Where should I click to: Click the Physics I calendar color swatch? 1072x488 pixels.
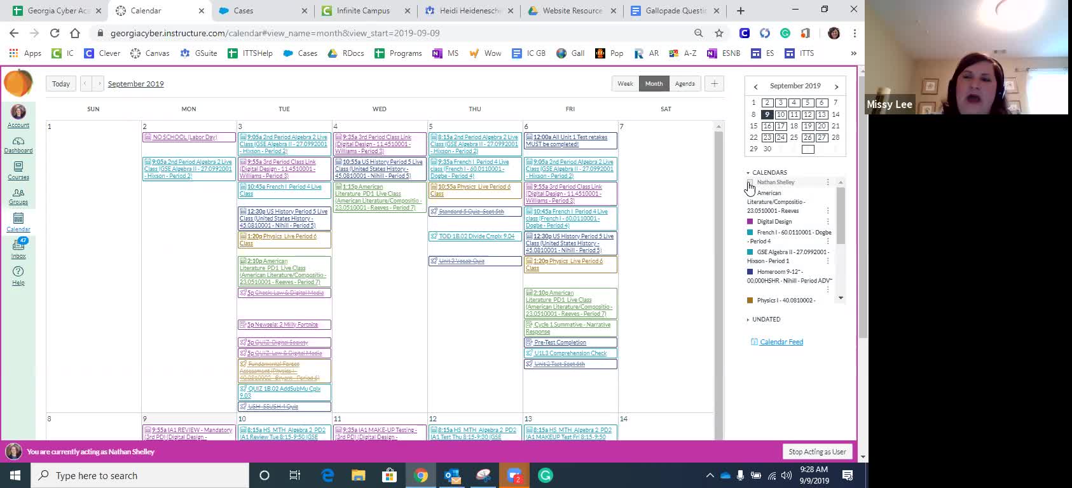[x=750, y=301]
